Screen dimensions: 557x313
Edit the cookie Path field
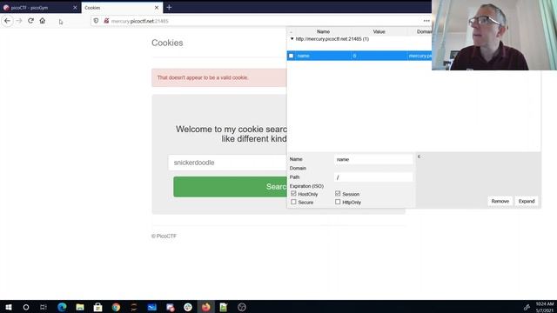point(373,177)
